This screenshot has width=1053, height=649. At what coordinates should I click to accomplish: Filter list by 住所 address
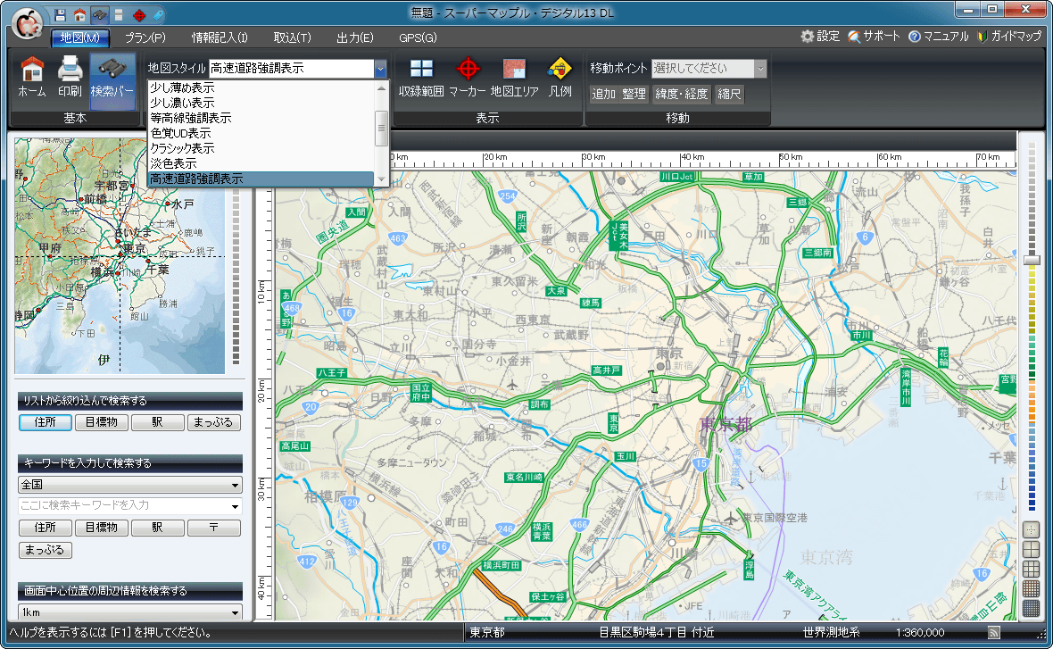[45, 422]
